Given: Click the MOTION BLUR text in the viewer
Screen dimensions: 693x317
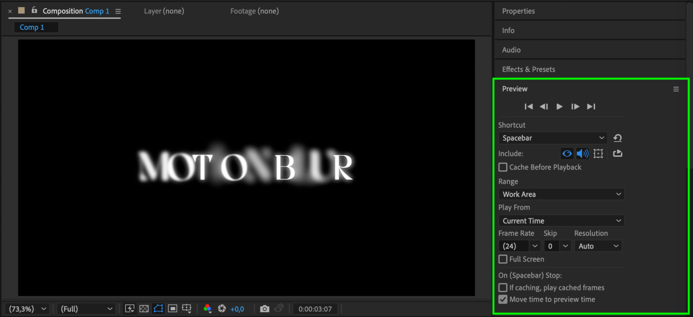Looking at the screenshot, I should pyautogui.click(x=246, y=167).
